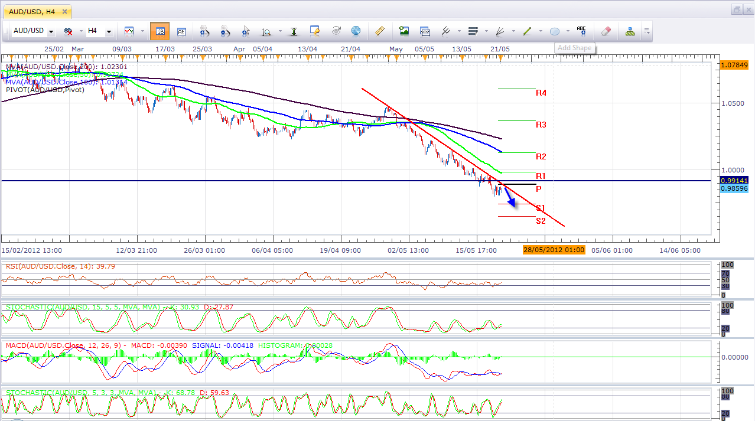Click the link/unlink chart icon
755x421 pixels.
coord(68,31)
